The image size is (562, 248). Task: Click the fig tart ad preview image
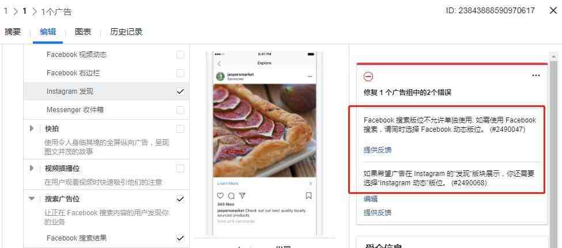(x=265, y=131)
